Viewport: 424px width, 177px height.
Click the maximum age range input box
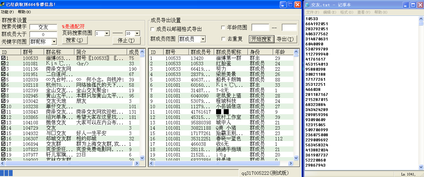[289, 27]
